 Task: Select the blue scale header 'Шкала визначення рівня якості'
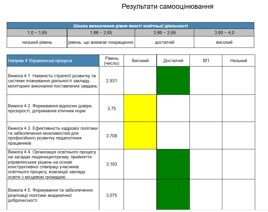click(130, 26)
